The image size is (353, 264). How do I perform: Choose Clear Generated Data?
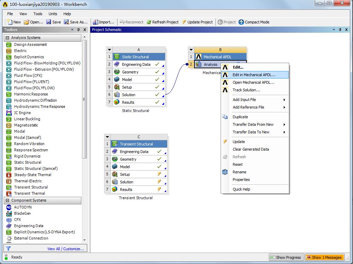[x=255, y=149]
